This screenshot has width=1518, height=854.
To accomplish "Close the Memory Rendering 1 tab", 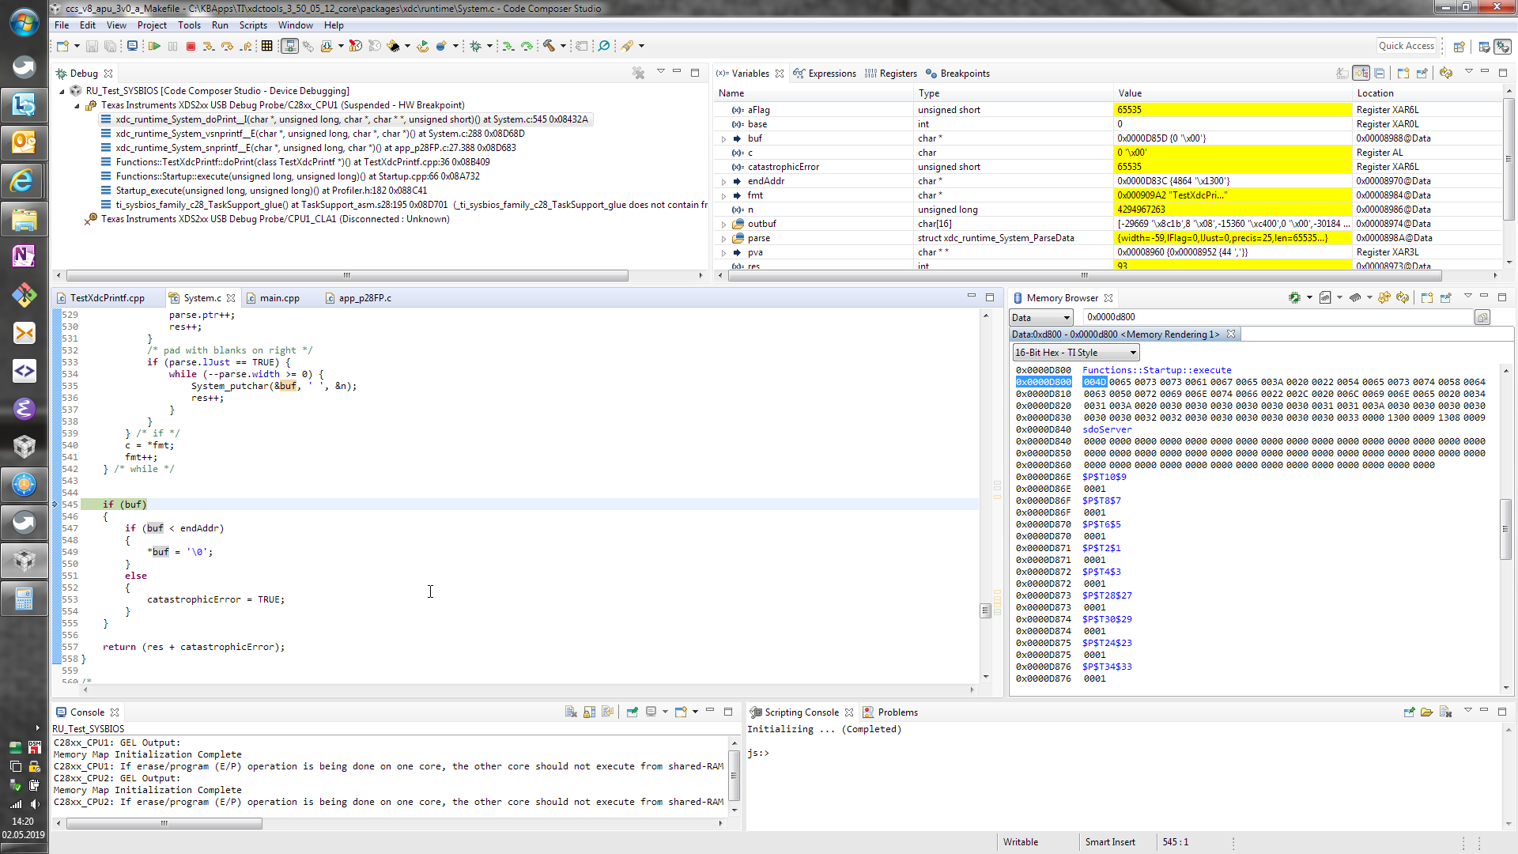I will [x=1231, y=334].
